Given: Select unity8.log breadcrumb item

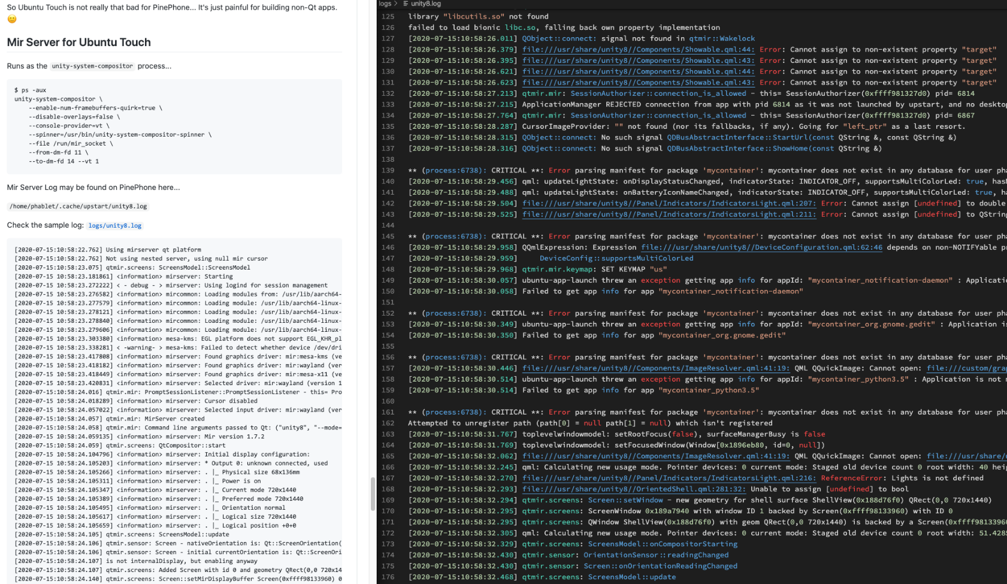Looking at the screenshot, I should 427,4.
